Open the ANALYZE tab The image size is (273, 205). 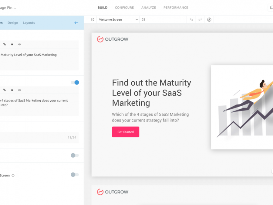coord(149,8)
